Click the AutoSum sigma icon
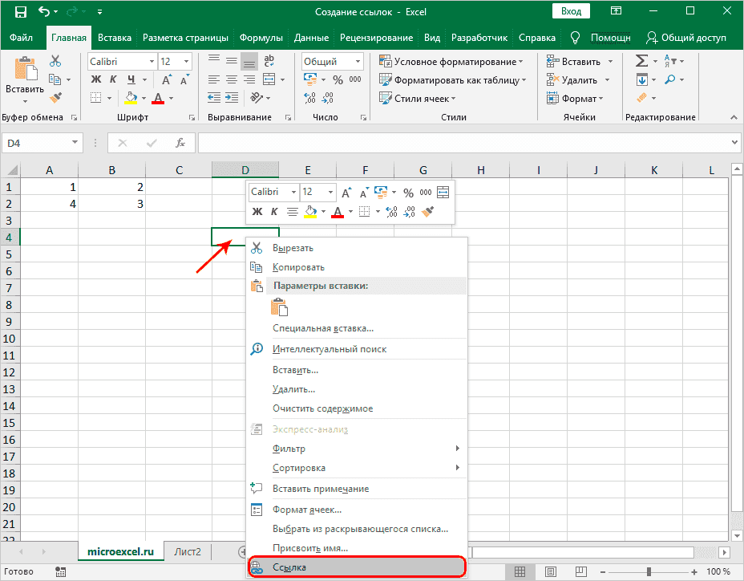This screenshot has height=581, width=744. pos(641,61)
